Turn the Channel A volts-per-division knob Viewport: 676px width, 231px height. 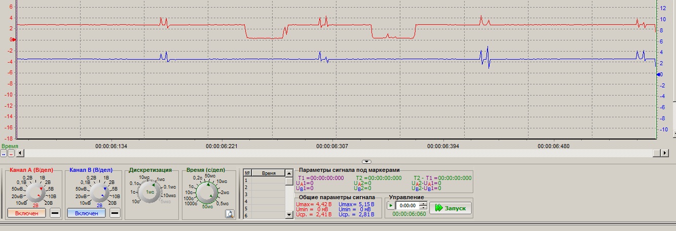35,193
